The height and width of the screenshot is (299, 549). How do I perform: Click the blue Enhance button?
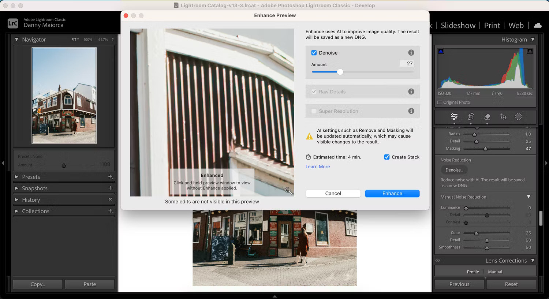[392, 194]
